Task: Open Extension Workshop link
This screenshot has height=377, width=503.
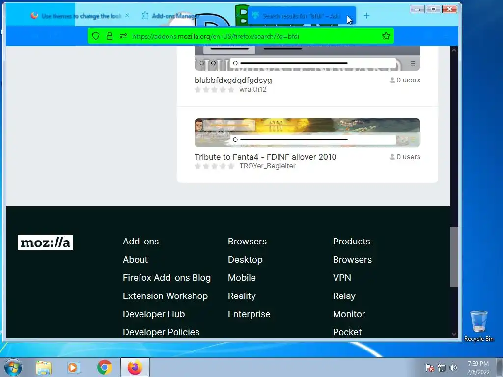Action: click(165, 296)
